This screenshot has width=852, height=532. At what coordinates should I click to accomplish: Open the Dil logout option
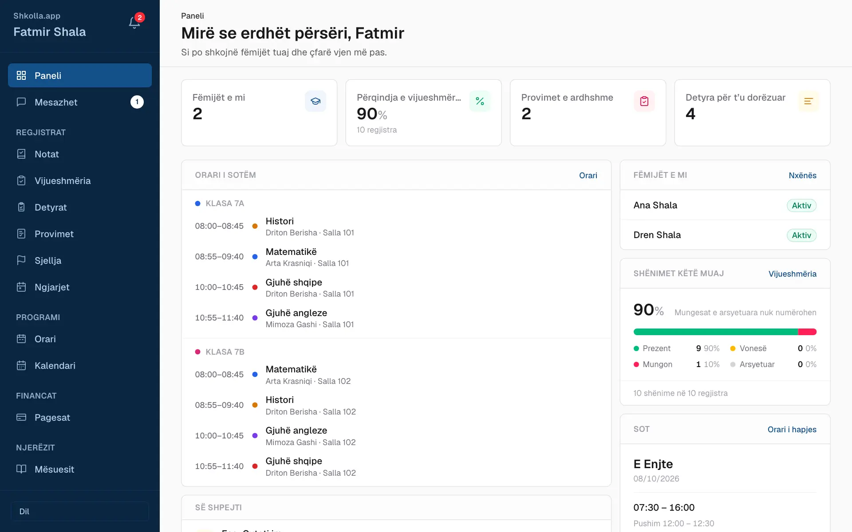[80, 511]
